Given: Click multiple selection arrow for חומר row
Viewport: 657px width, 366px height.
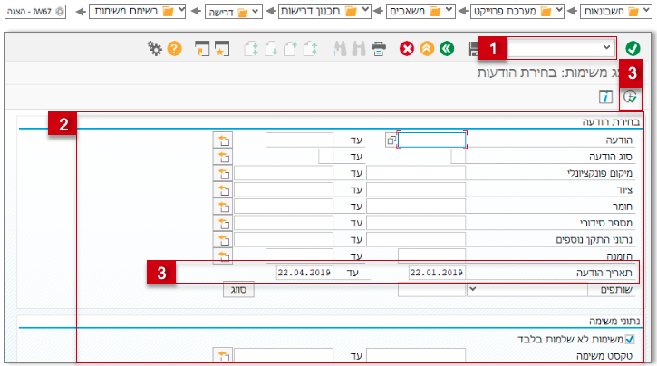Looking at the screenshot, I should click(x=223, y=207).
